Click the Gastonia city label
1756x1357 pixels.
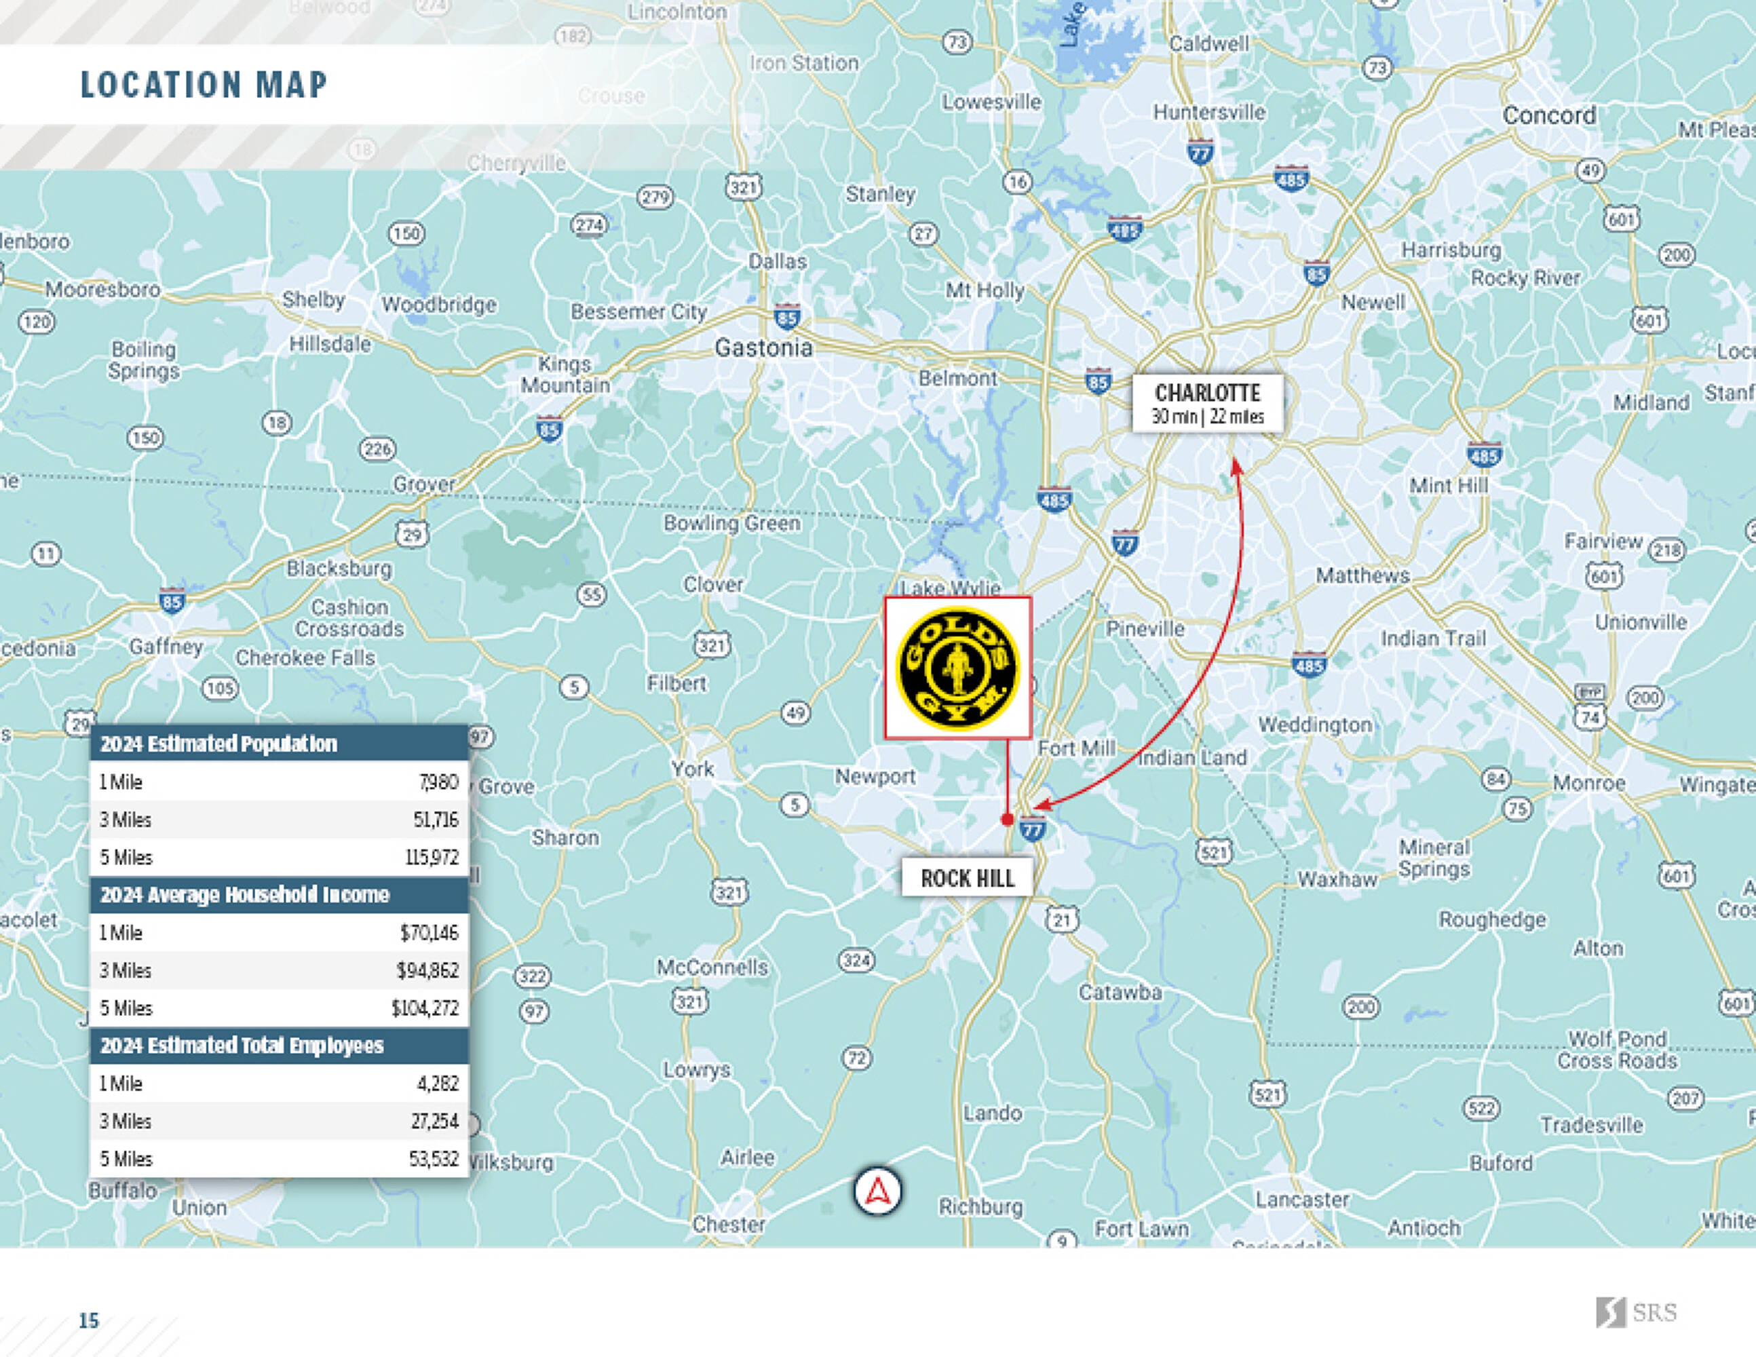coord(763,348)
